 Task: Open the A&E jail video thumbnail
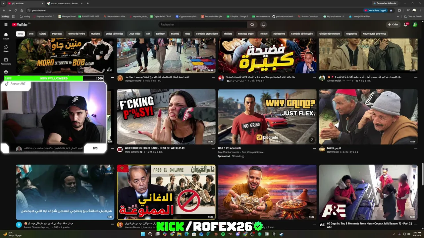pos(368,192)
